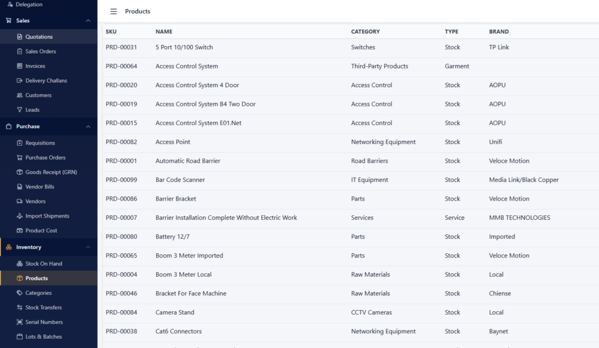Click the Product Cost icon
The height and width of the screenshot is (348, 599).
[x=19, y=230]
